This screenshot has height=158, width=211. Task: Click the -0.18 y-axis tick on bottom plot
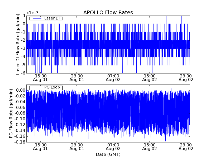(20, 142)
